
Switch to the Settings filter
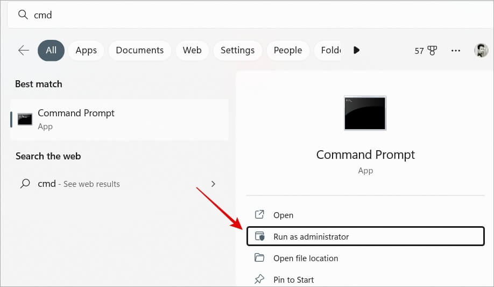click(x=237, y=50)
